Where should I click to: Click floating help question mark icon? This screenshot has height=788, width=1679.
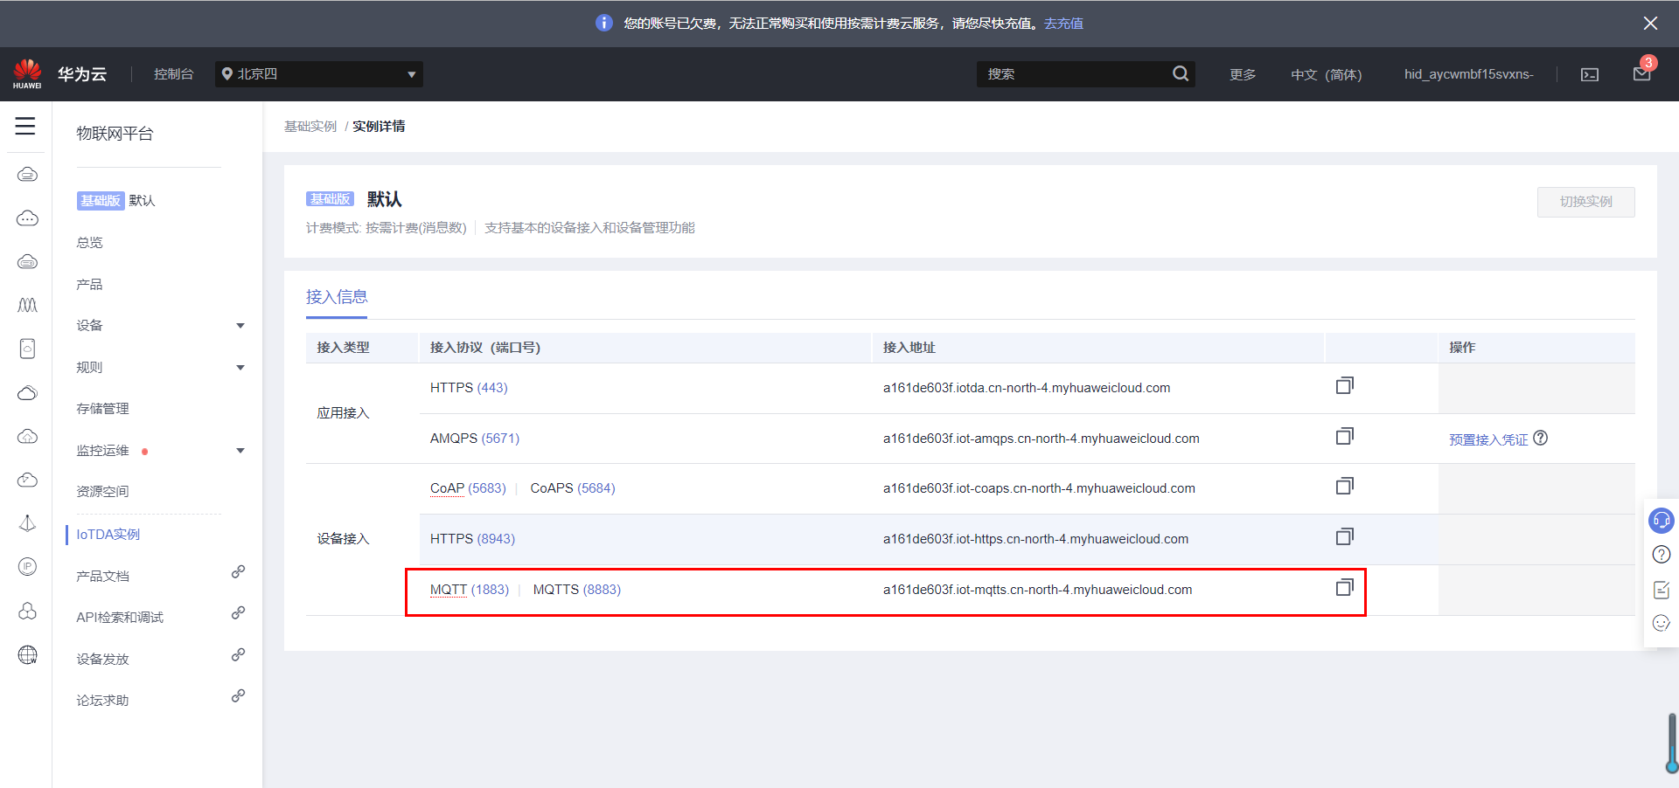point(1662,555)
